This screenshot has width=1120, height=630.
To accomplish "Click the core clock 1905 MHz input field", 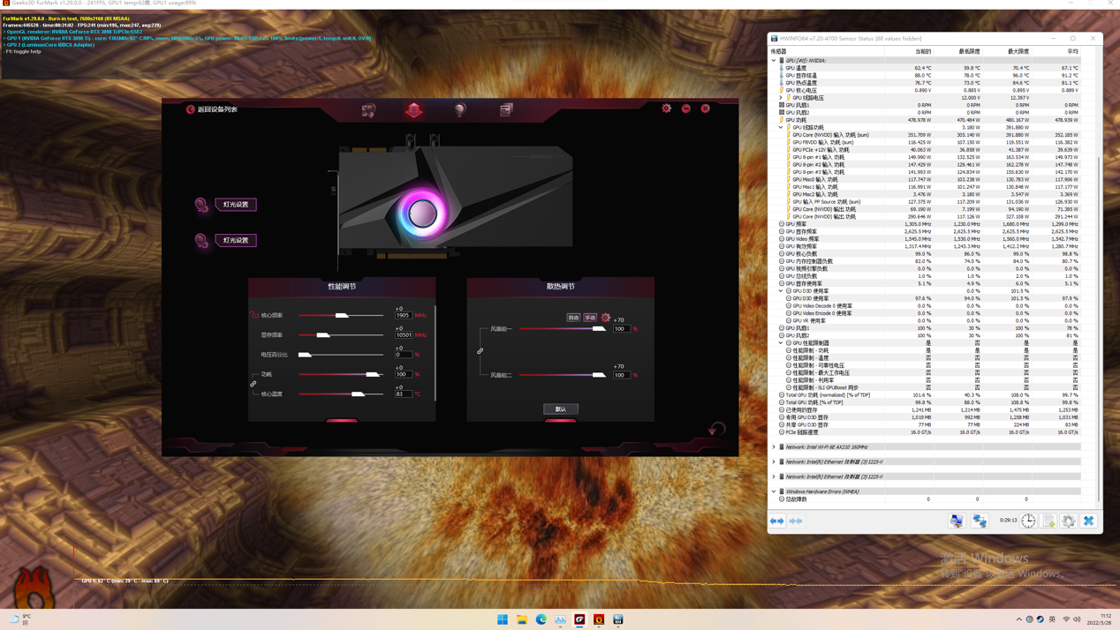I will click(x=403, y=315).
